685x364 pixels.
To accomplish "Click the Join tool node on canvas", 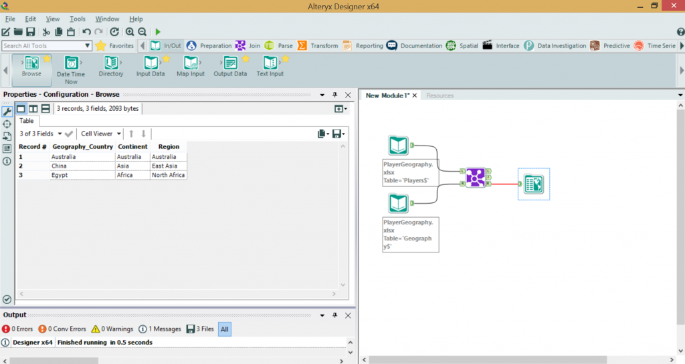I will [476, 177].
